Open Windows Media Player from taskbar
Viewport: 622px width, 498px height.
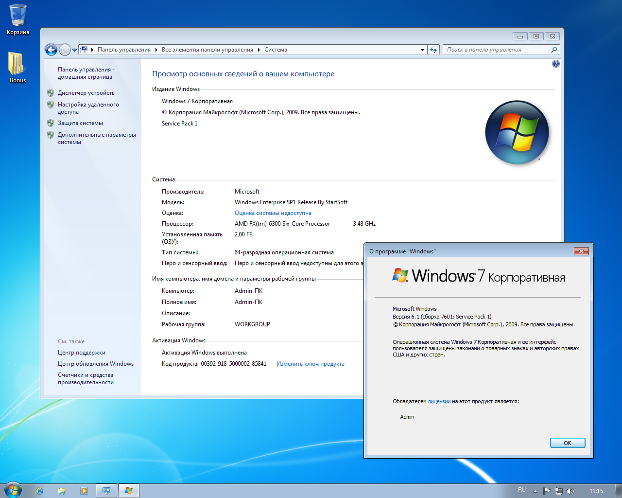pos(84,491)
